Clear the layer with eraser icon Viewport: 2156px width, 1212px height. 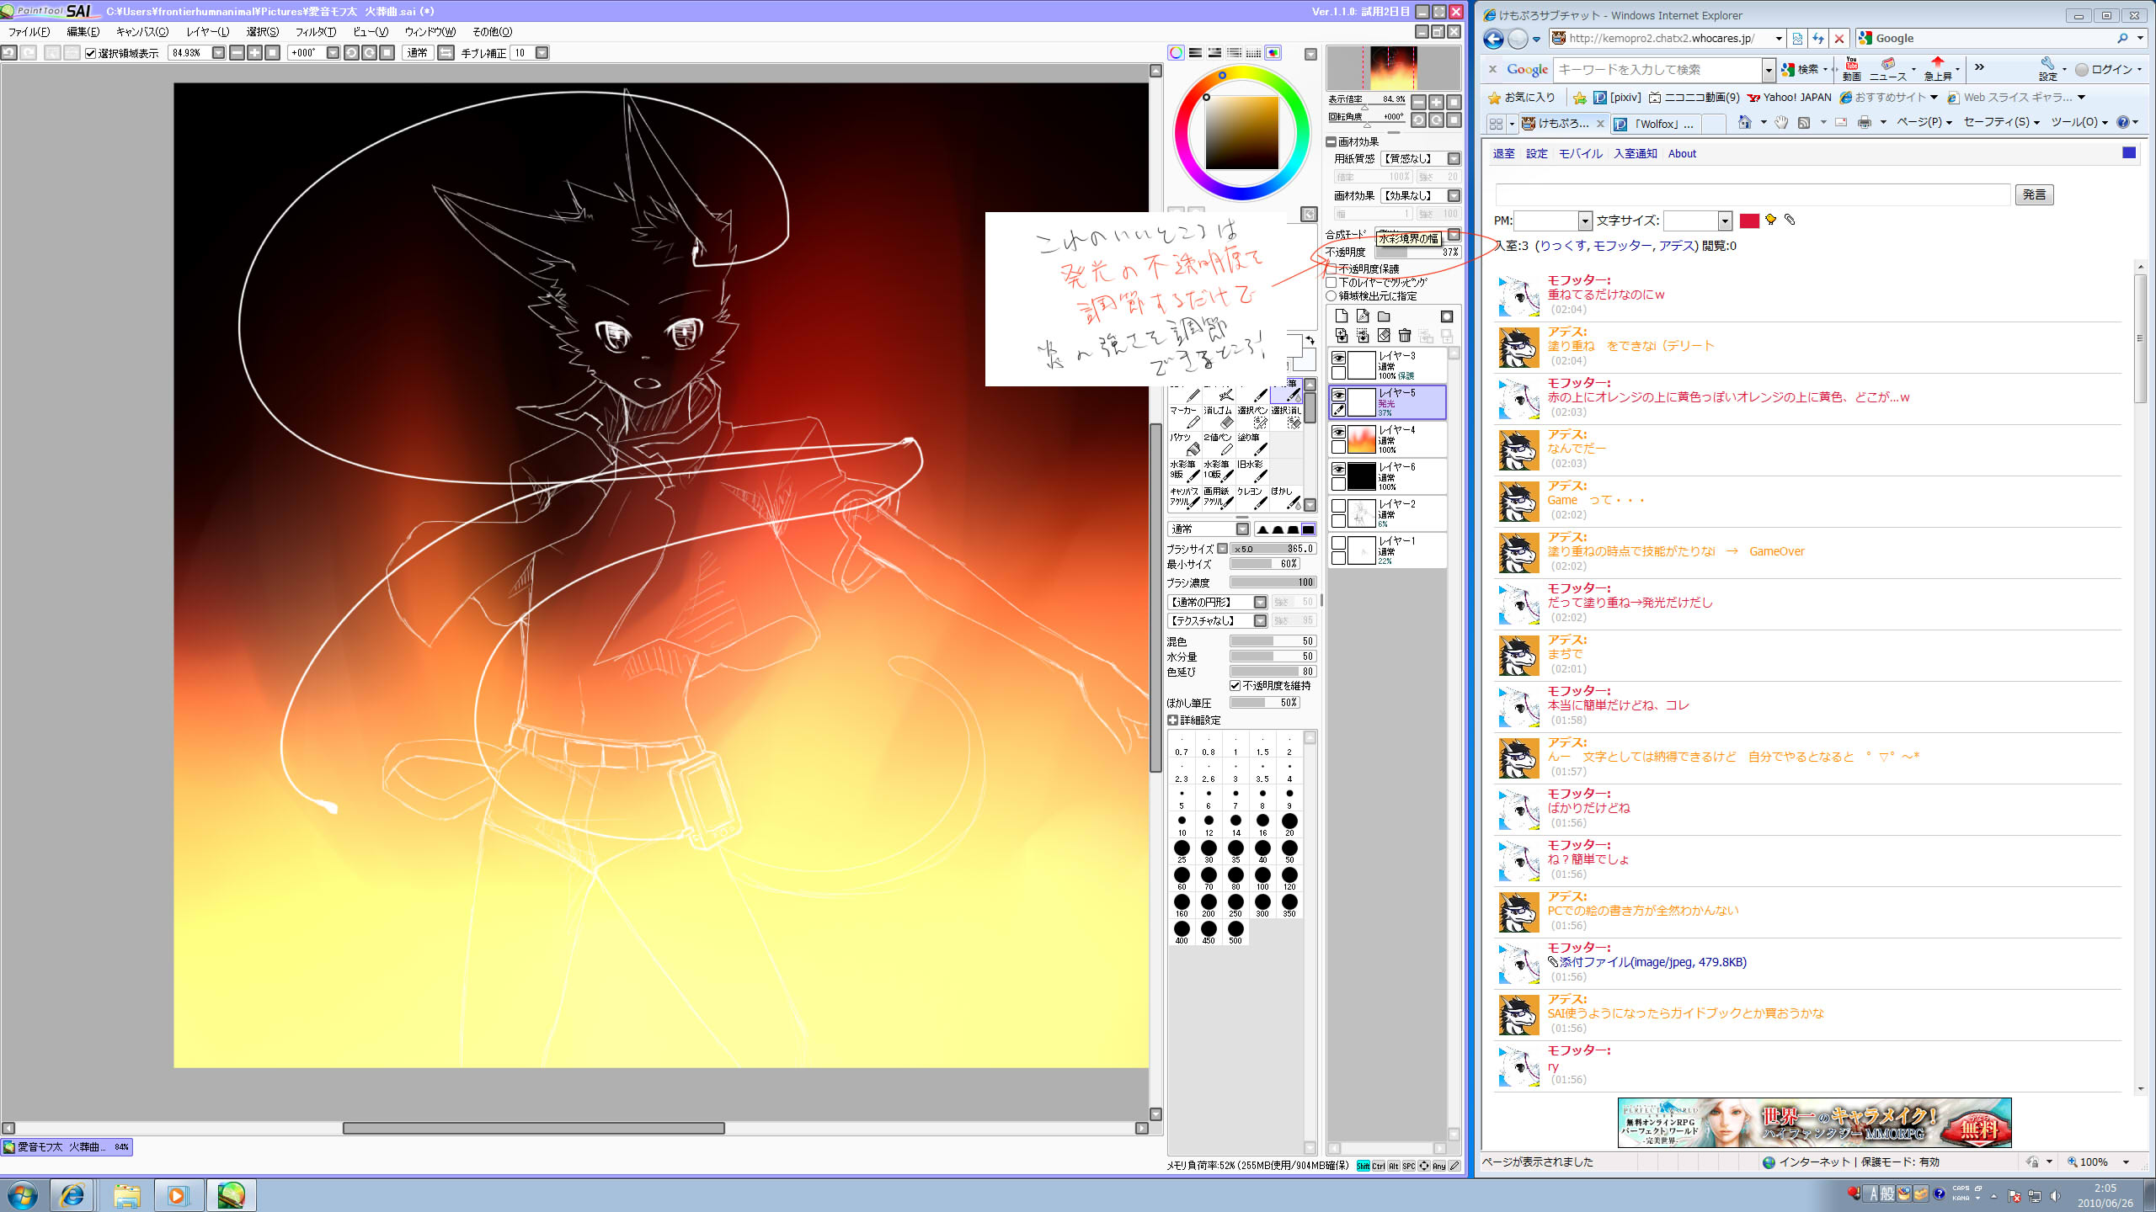pos(1384,336)
